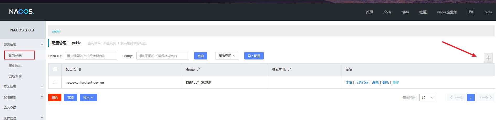Open the 导出 export dropdown

(x=88, y=97)
